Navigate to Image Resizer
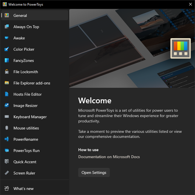195x195 pixels. tap(35, 106)
